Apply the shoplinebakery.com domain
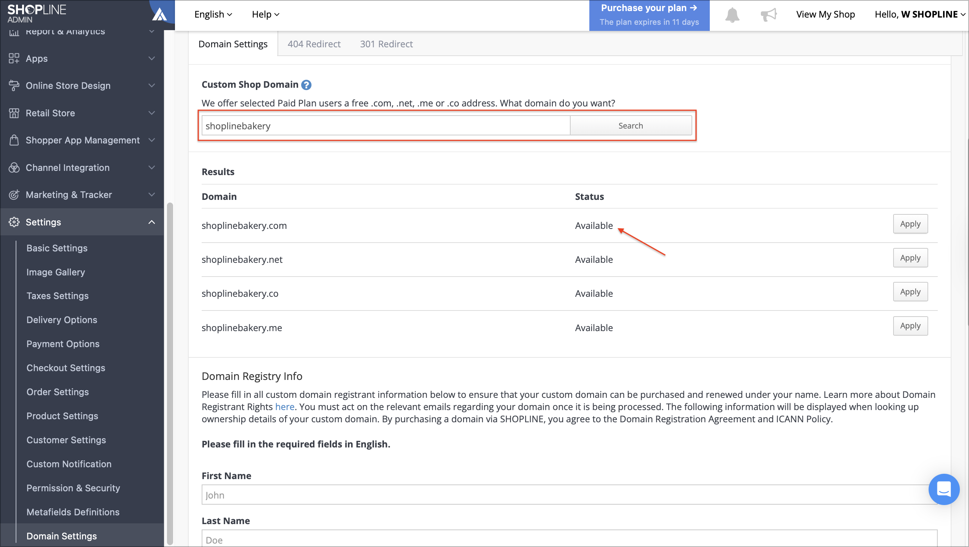The height and width of the screenshot is (547, 969). (x=910, y=224)
